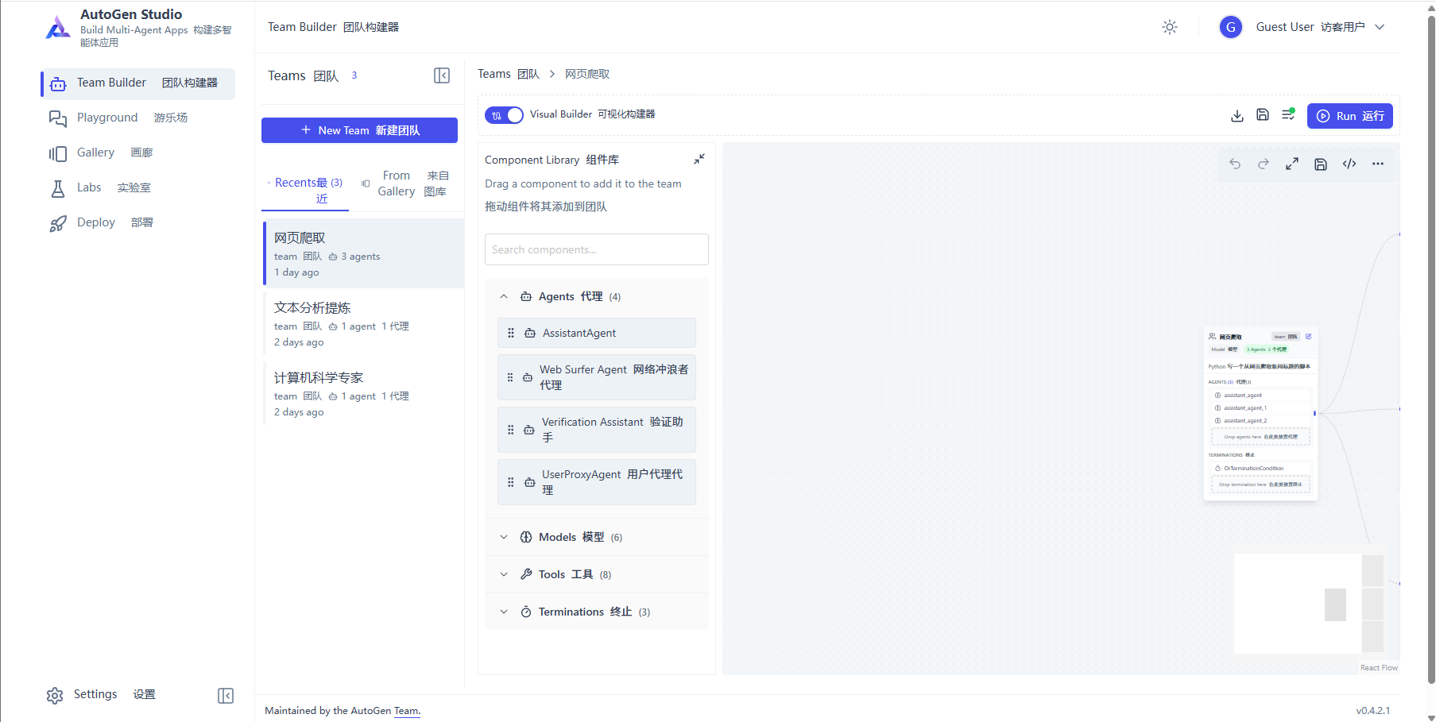Select the AssistantAgent component
1436x722 pixels.
(597, 333)
